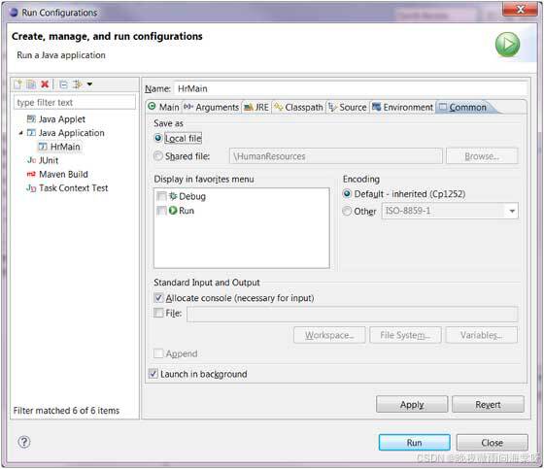Select the Local file radio button
This screenshot has height=469, width=544.
pyautogui.click(x=158, y=138)
